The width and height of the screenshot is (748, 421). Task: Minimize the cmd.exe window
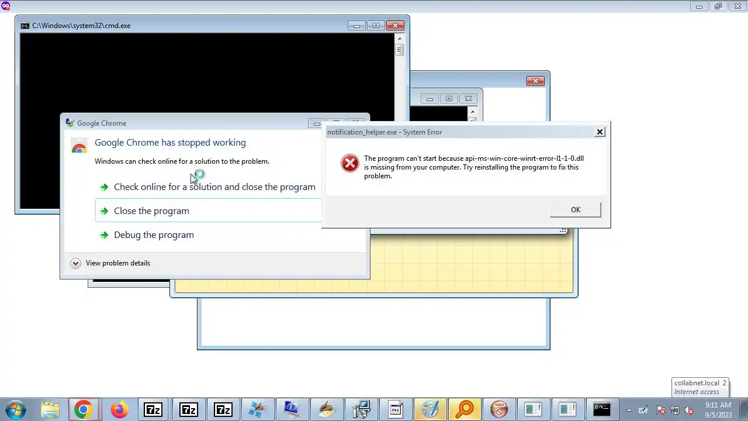pos(356,26)
